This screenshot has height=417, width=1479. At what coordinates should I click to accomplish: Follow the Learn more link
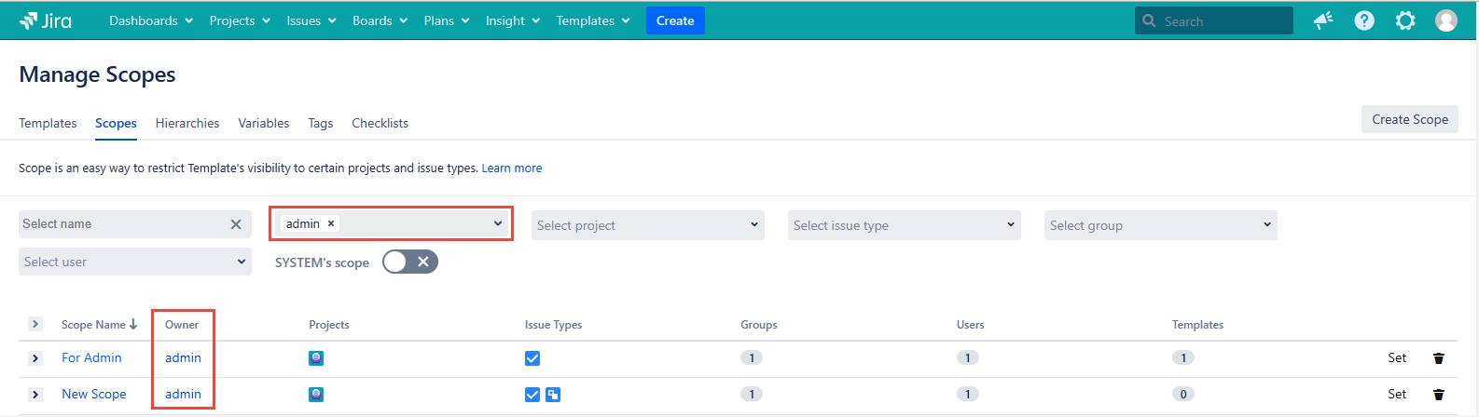point(511,168)
